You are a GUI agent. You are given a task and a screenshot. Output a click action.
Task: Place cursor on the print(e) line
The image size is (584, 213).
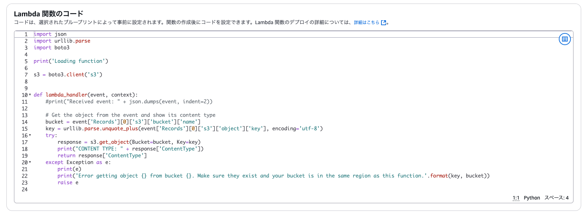(x=70, y=169)
